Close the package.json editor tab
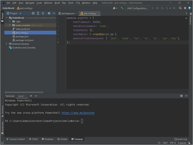The width and height of the screenshot is (193, 145). pos(77,13)
